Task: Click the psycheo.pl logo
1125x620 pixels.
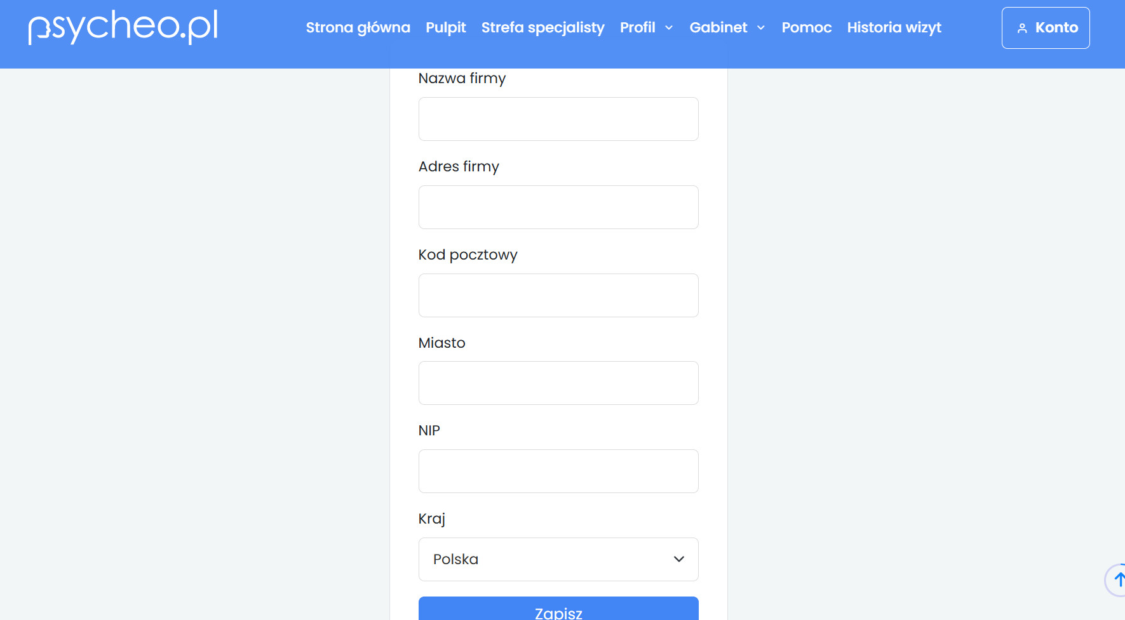Action: (123, 27)
